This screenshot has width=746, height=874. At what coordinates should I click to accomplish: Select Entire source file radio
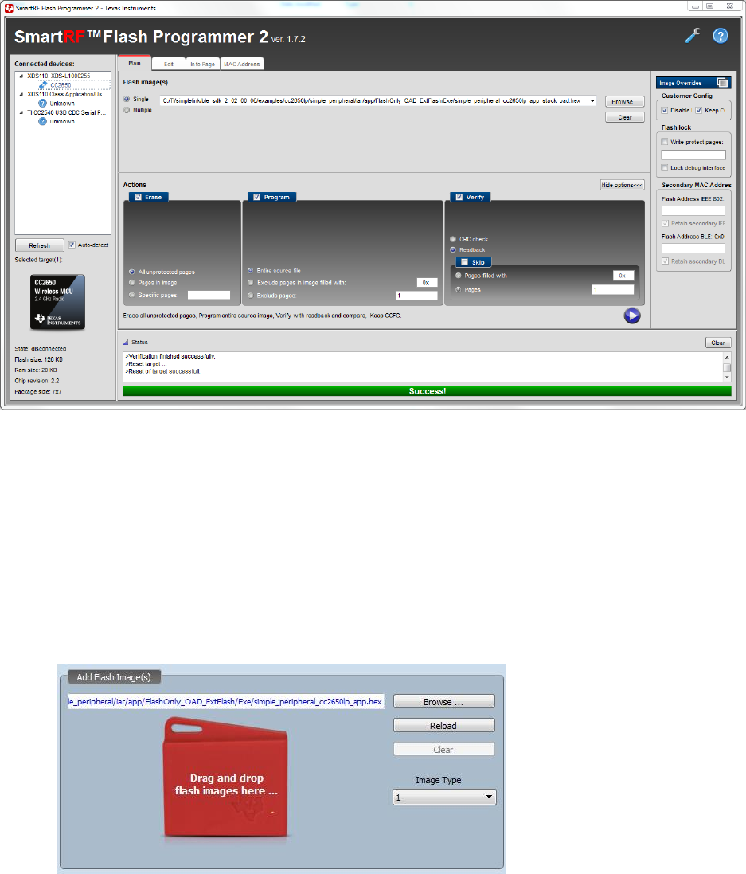251,271
